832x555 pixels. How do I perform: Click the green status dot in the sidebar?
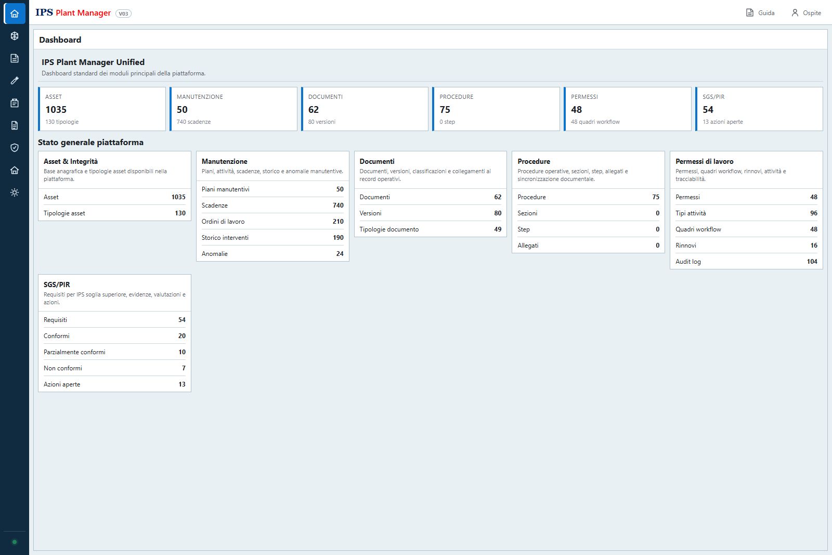tap(15, 542)
